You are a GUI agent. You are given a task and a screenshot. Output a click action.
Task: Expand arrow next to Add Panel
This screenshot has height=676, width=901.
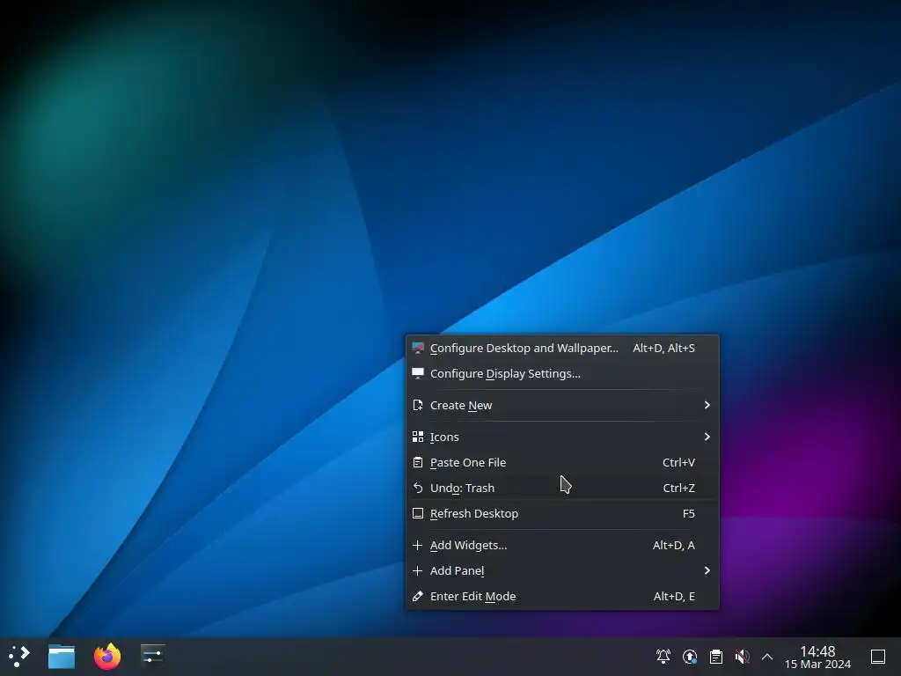point(707,570)
